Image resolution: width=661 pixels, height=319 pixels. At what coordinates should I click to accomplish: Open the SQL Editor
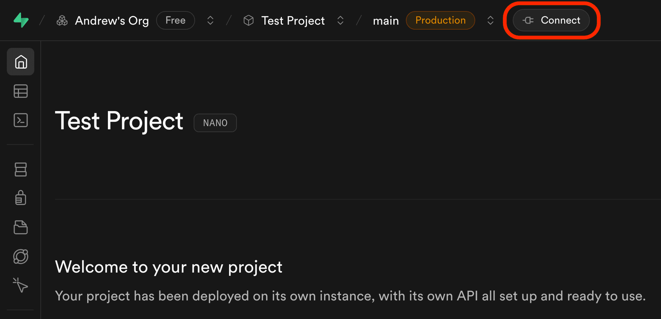[x=20, y=120]
